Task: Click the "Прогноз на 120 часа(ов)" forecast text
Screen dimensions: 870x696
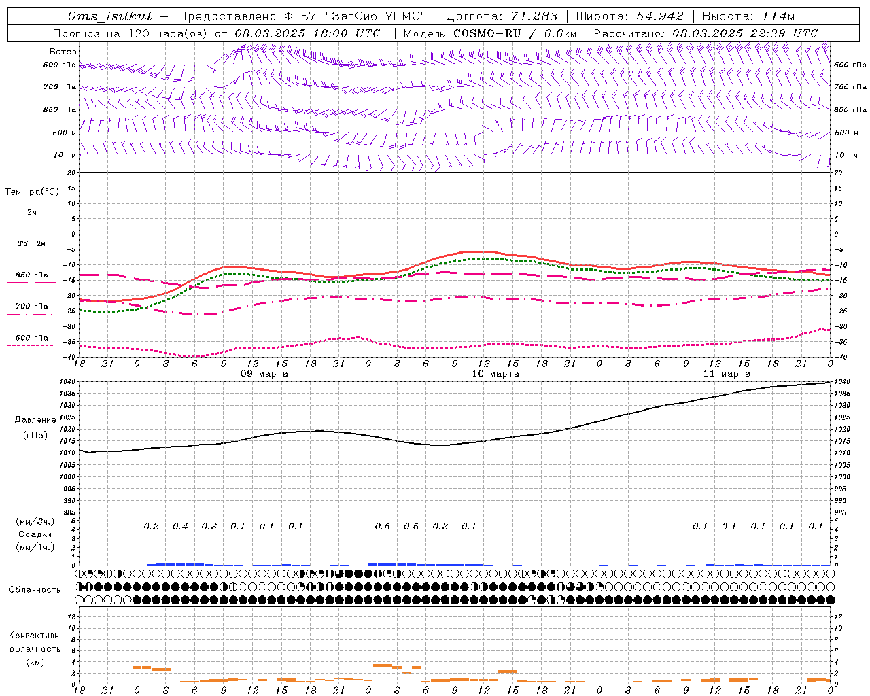Action: (131, 33)
